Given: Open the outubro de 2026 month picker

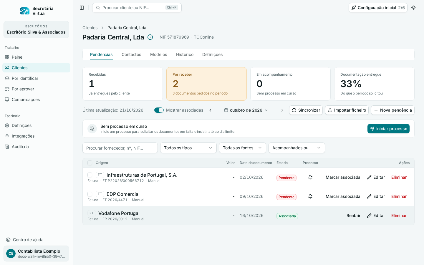Looking at the screenshot, I should coord(246,110).
